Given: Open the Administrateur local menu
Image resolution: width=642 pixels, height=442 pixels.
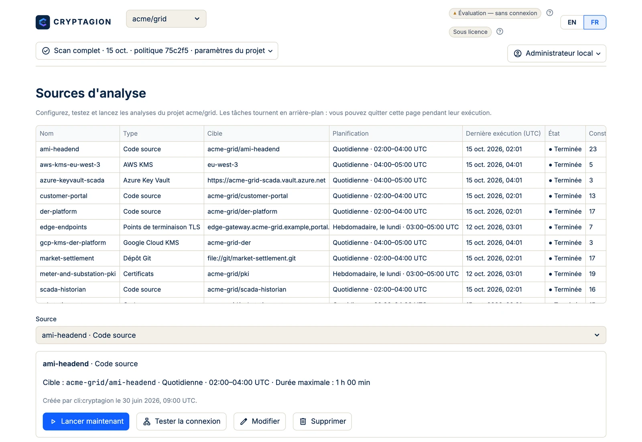Looking at the screenshot, I should pyautogui.click(x=557, y=53).
